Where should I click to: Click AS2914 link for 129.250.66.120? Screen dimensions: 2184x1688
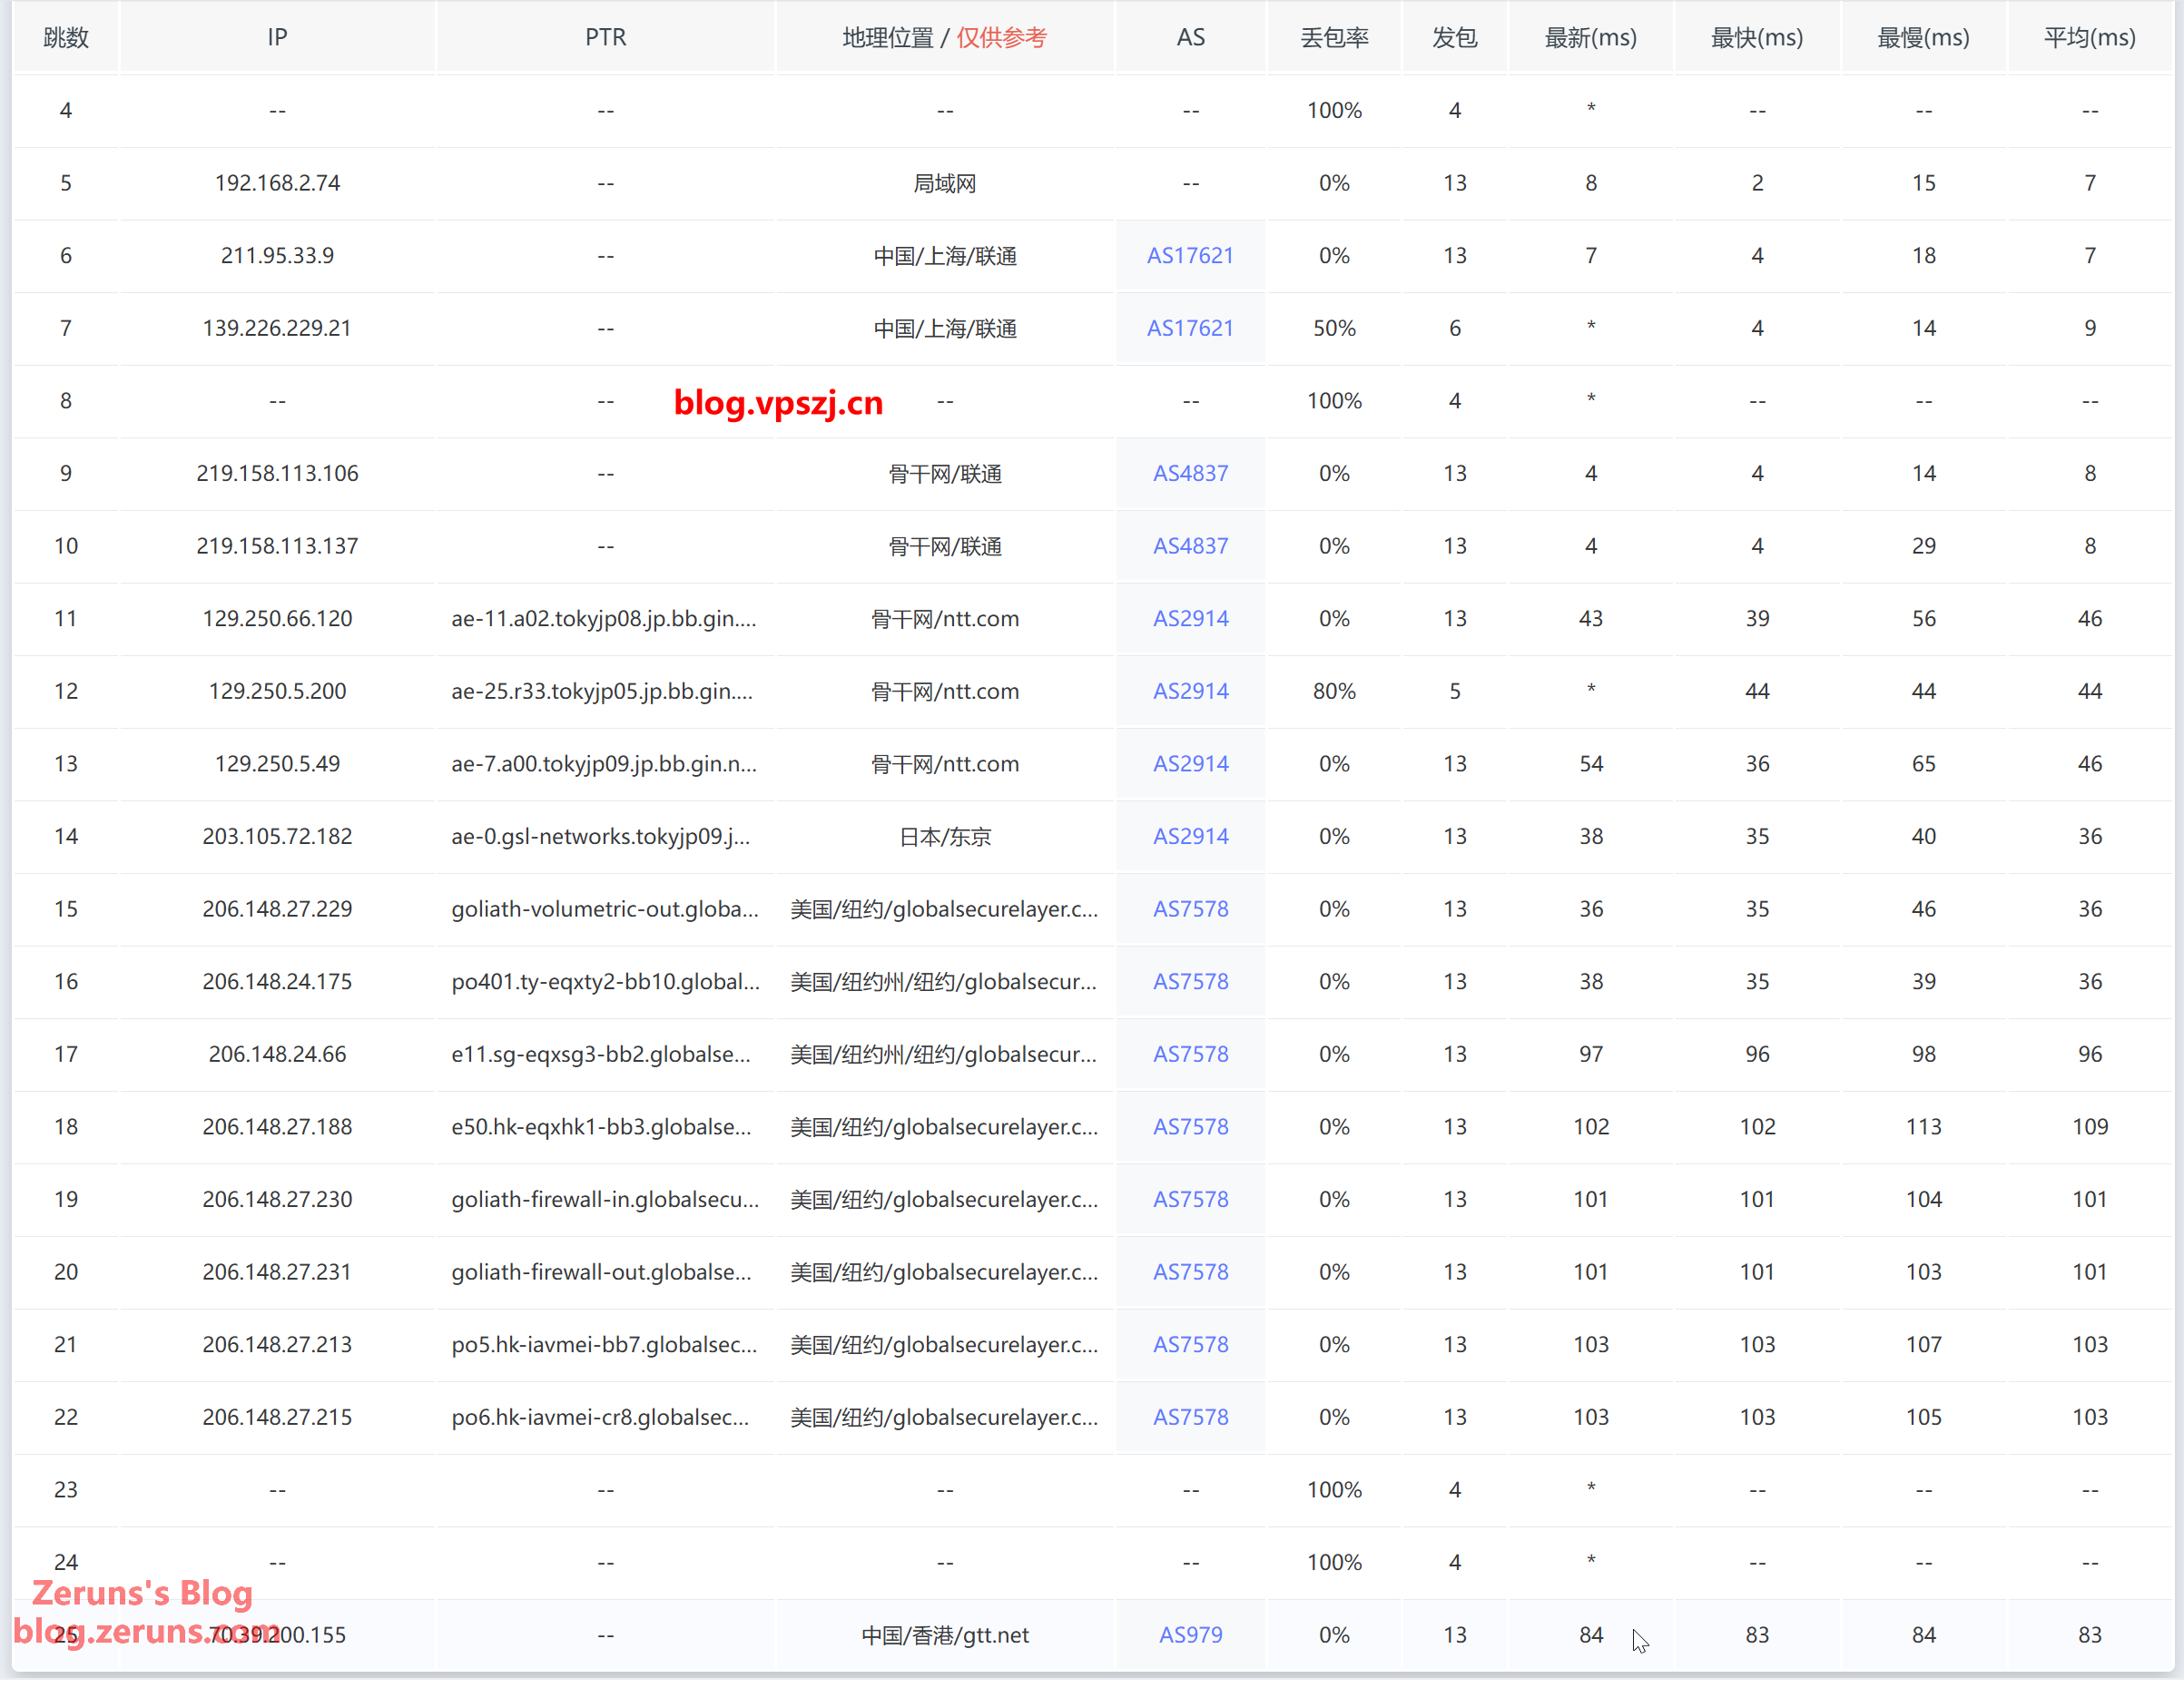(1190, 618)
